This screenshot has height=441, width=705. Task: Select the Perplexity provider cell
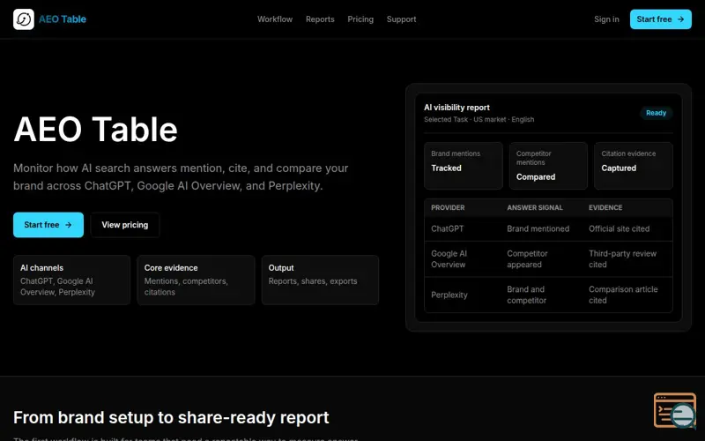449,295
